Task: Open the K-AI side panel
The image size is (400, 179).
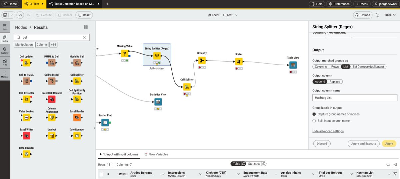Action: click(x=5, y=62)
